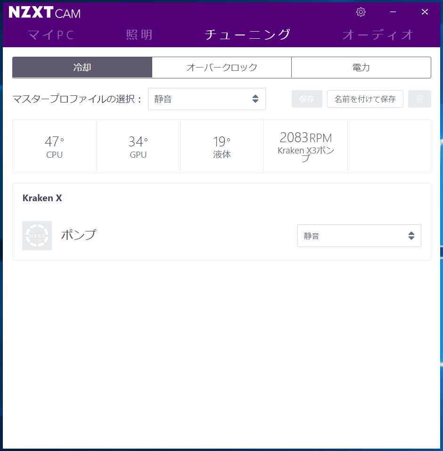The image size is (443, 451).
Task: Click the trash delete profile icon
Action: [x=419, y=99]
